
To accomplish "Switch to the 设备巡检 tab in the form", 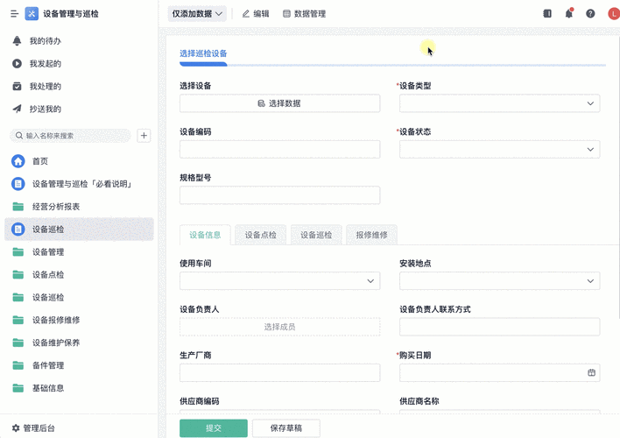I will 316,235.
